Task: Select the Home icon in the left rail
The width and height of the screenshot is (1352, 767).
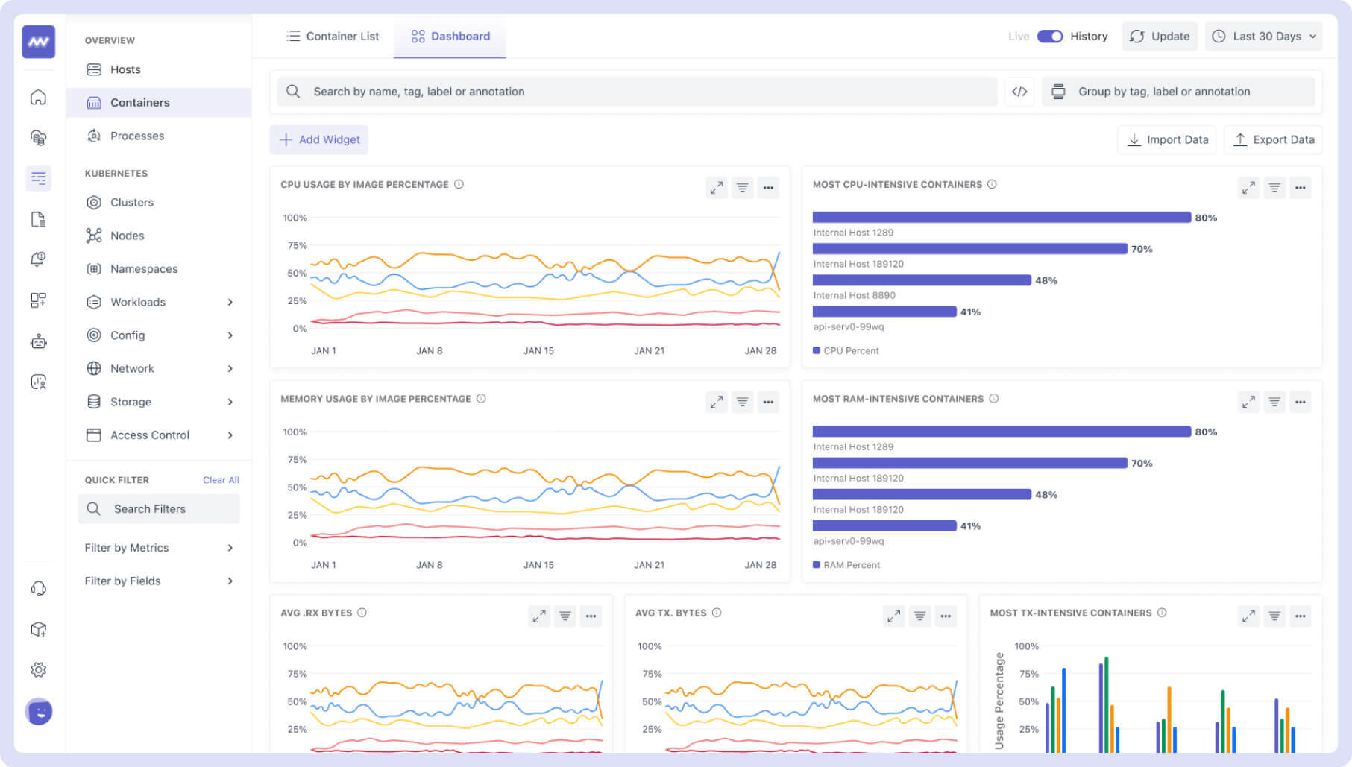Action: 38,98
